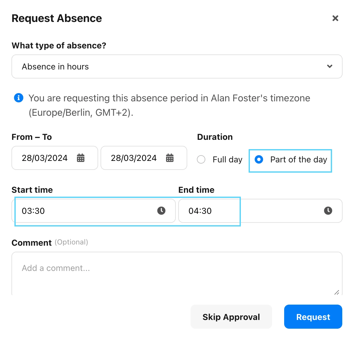Viewport: 354px width, 338px height.
Task: Select the Full day radio button
Action: pos(201,159)
